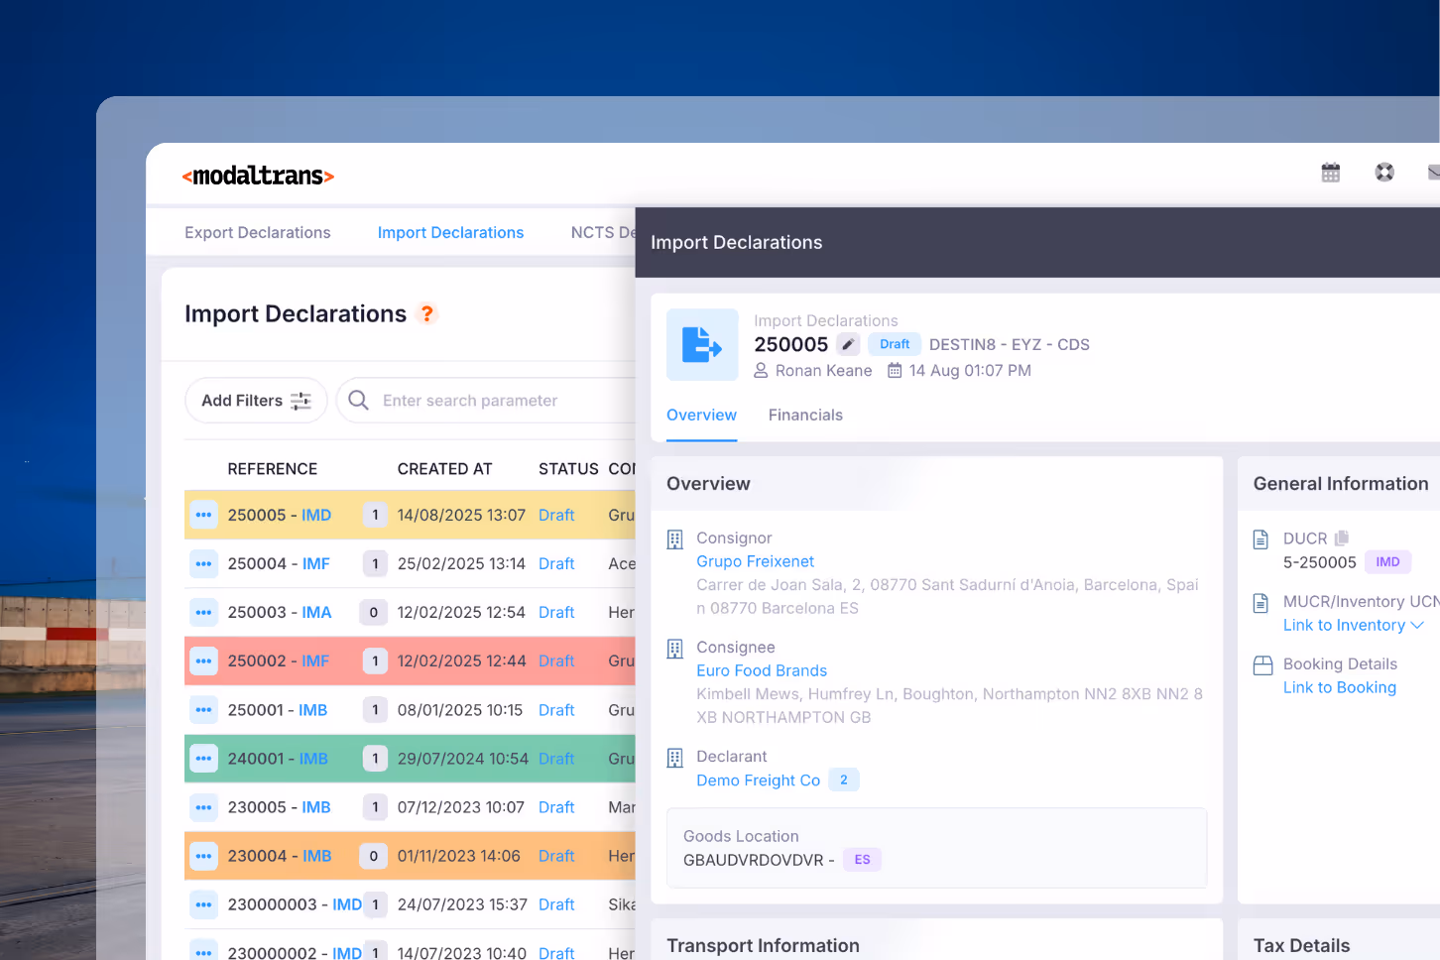Click the Ronan Keane user name

pyautogui.click(x=824, y=370)
